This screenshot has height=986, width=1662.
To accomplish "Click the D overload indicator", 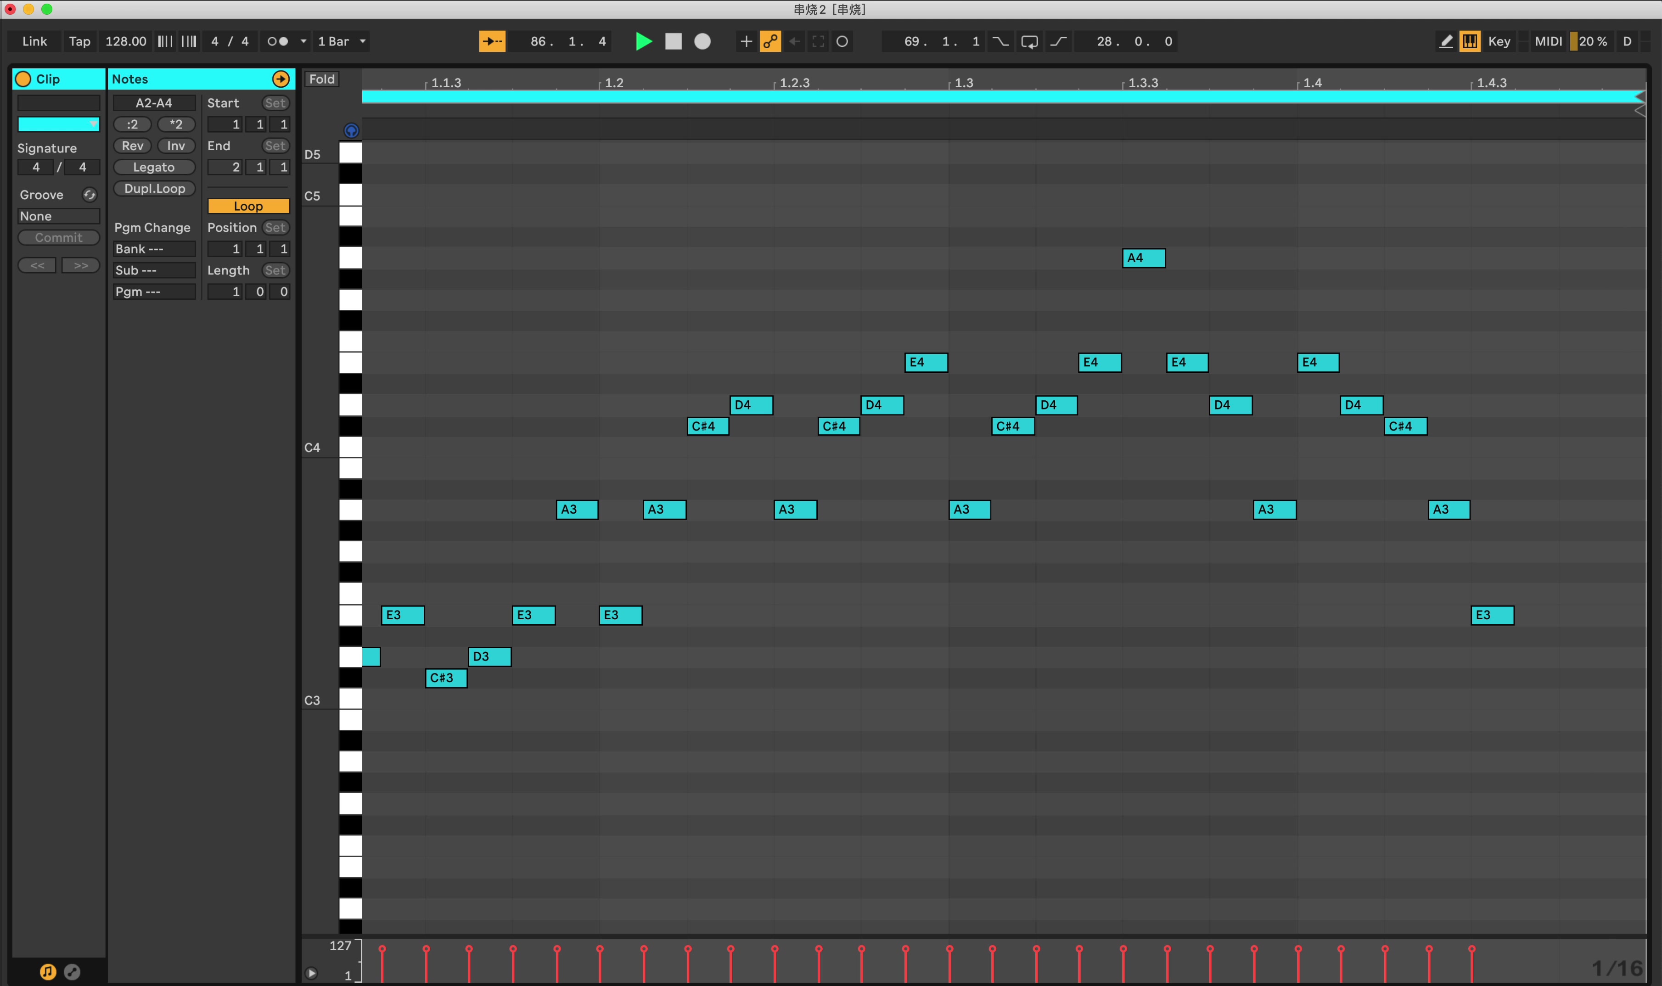I will 1627,41.
